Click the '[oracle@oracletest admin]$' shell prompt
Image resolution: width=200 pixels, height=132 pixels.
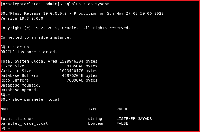point(31,4)
